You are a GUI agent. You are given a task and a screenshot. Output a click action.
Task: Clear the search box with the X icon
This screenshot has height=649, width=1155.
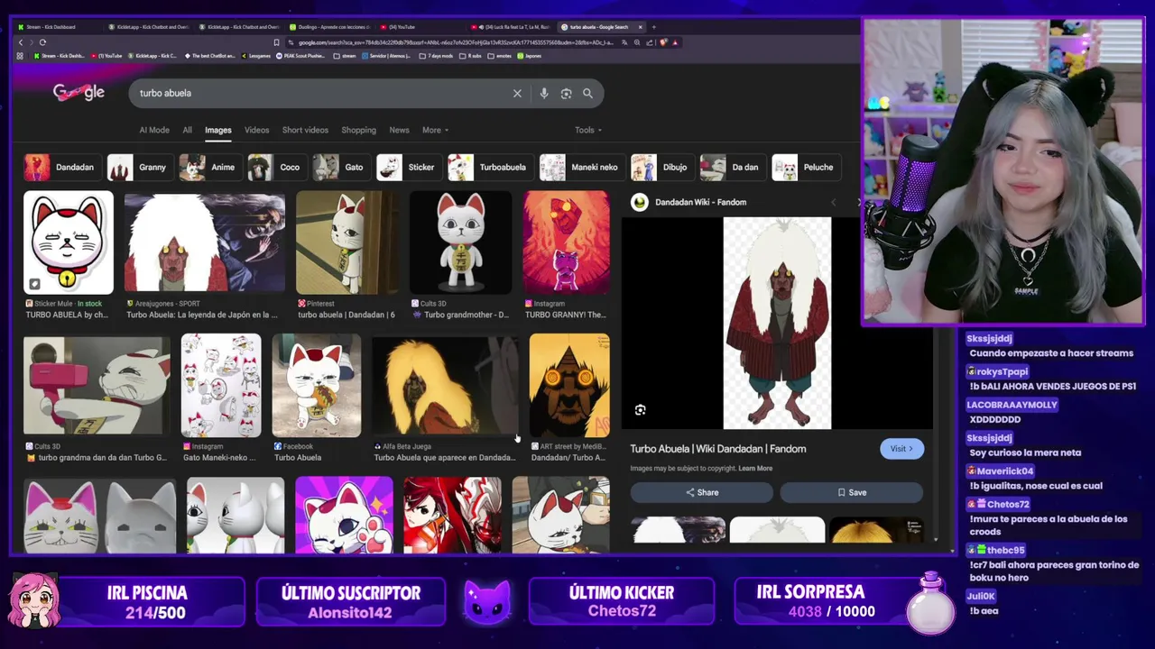click(x=517, y=93)
